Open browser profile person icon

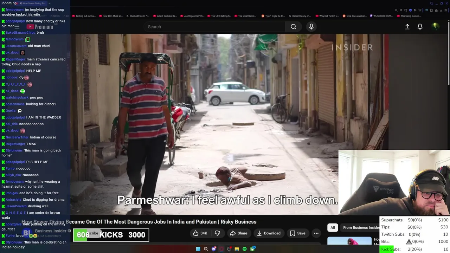436,10
